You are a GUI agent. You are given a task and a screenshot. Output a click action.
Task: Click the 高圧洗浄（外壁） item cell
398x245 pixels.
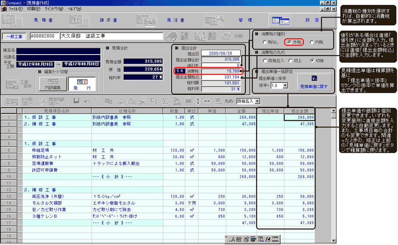57,197
